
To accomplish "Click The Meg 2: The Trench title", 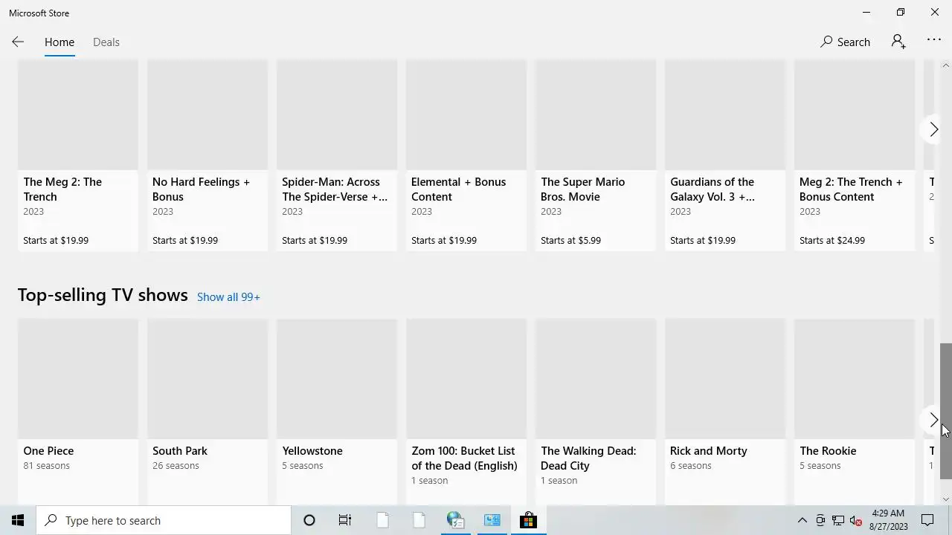I will pyautogui.click(x=62, y=189).
